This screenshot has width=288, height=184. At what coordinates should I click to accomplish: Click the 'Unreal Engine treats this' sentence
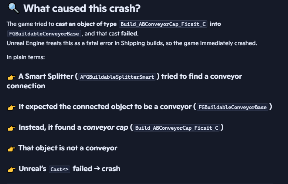(x=132, y=43)
